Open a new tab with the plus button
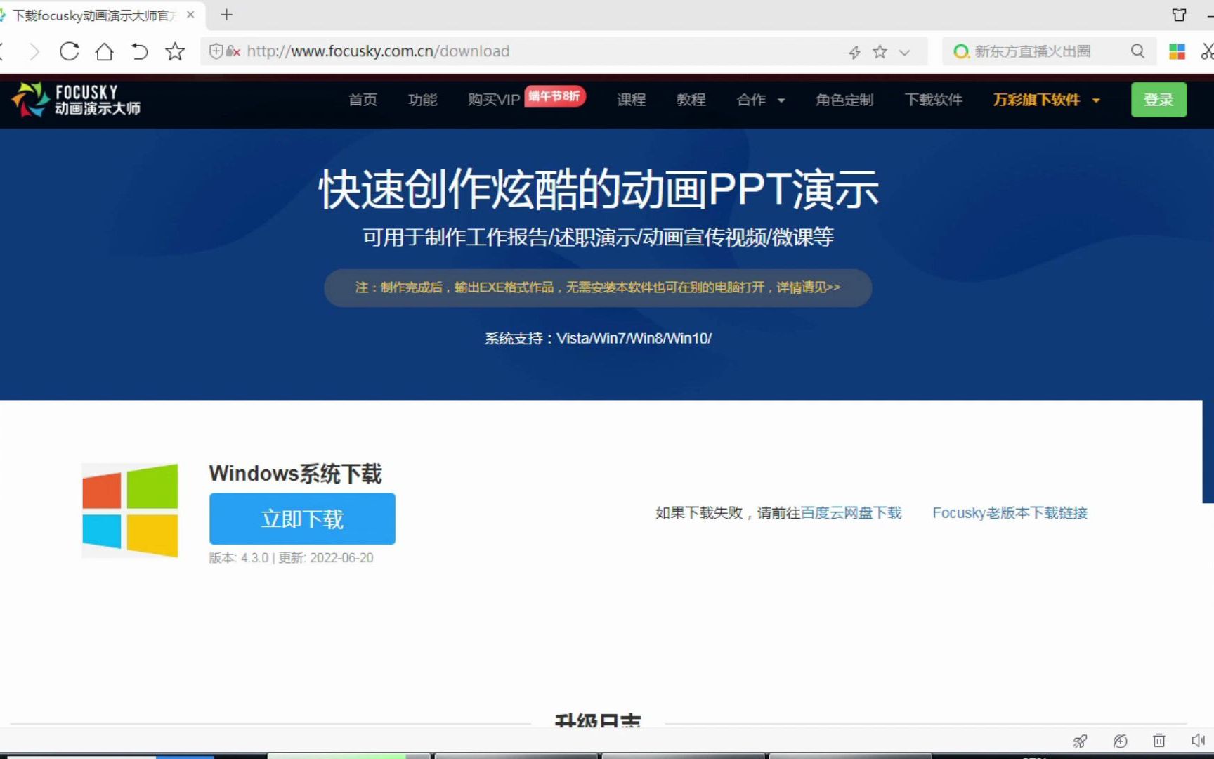The height and width of the screenshot is (759, 1214). tap(226, 15)
